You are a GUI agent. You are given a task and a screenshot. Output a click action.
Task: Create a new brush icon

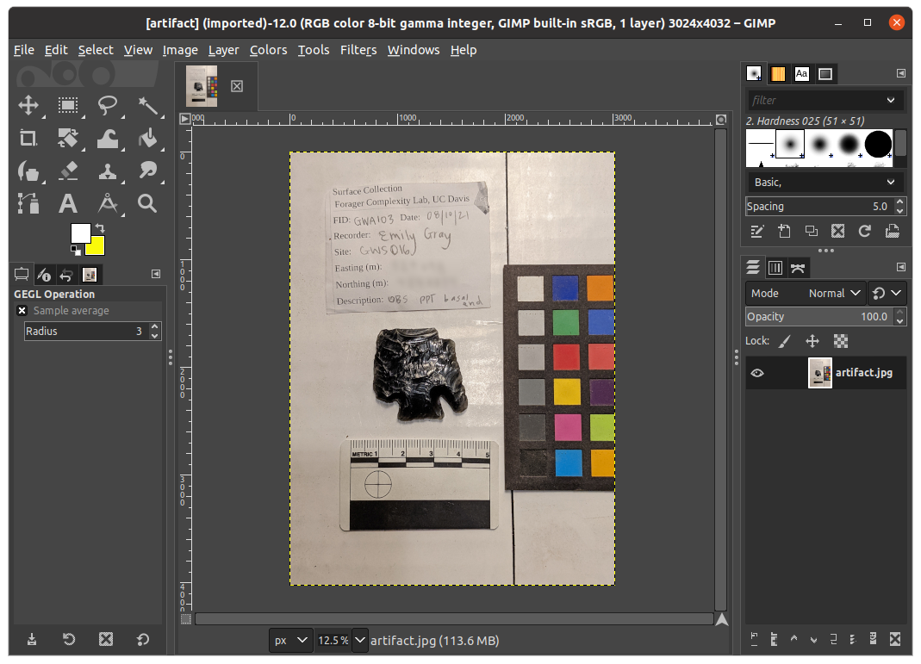point(784,232)
